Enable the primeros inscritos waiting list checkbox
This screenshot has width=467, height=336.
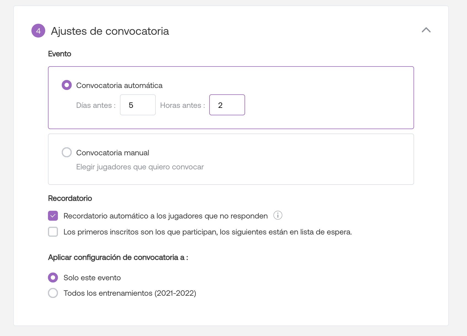[53, 232]
